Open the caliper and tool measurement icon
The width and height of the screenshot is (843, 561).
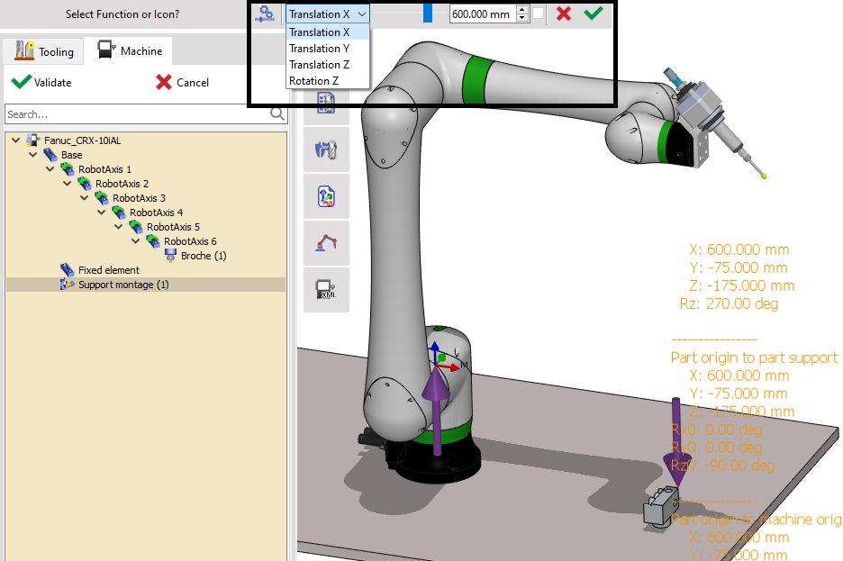pyautogui.click(x=325, y=149)
